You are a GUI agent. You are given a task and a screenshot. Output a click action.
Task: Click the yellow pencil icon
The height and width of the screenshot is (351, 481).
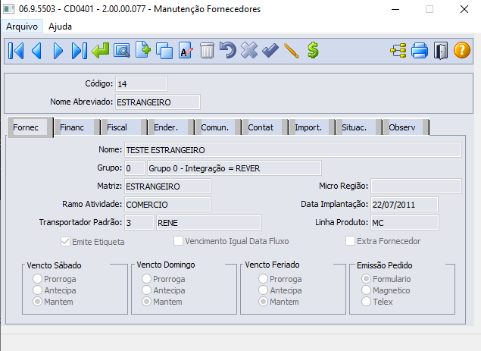(292, 51)
